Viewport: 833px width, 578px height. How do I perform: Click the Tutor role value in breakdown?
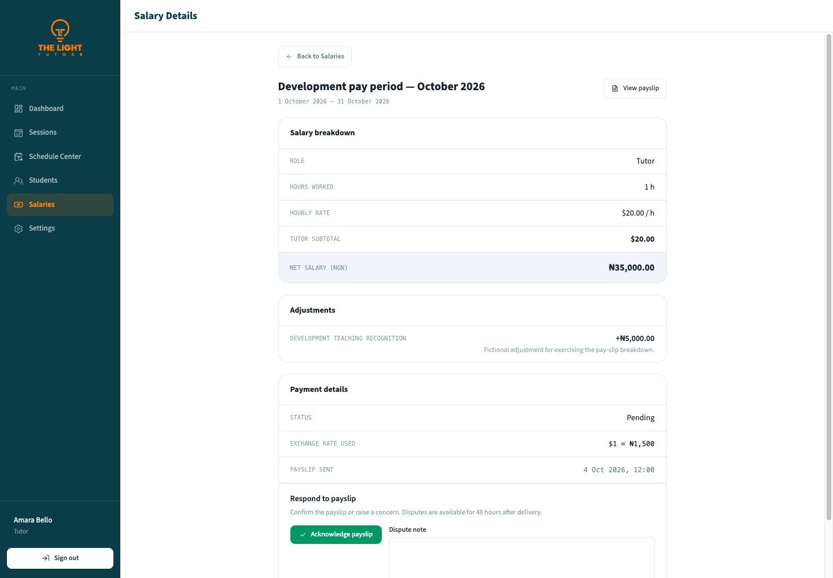(646, 161)
